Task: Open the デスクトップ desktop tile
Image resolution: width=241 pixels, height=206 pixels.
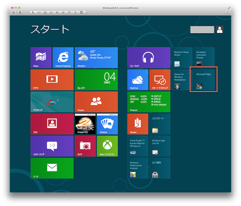Action: click(52, 102)
